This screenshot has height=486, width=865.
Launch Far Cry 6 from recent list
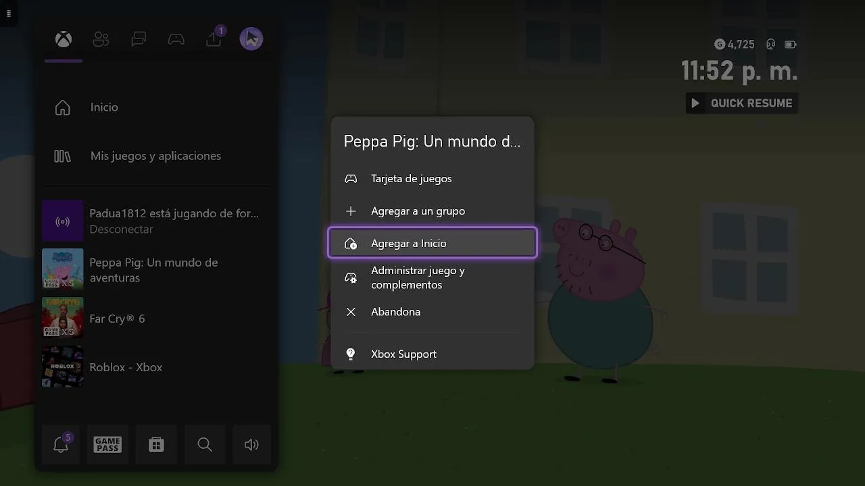pyautogui.click(x=156, y=319)
